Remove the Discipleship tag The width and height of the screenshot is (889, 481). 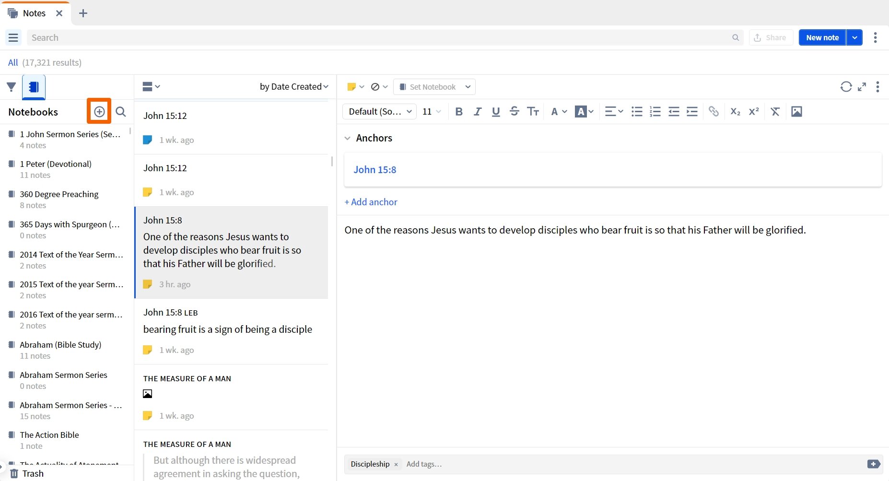pos(396,464)
